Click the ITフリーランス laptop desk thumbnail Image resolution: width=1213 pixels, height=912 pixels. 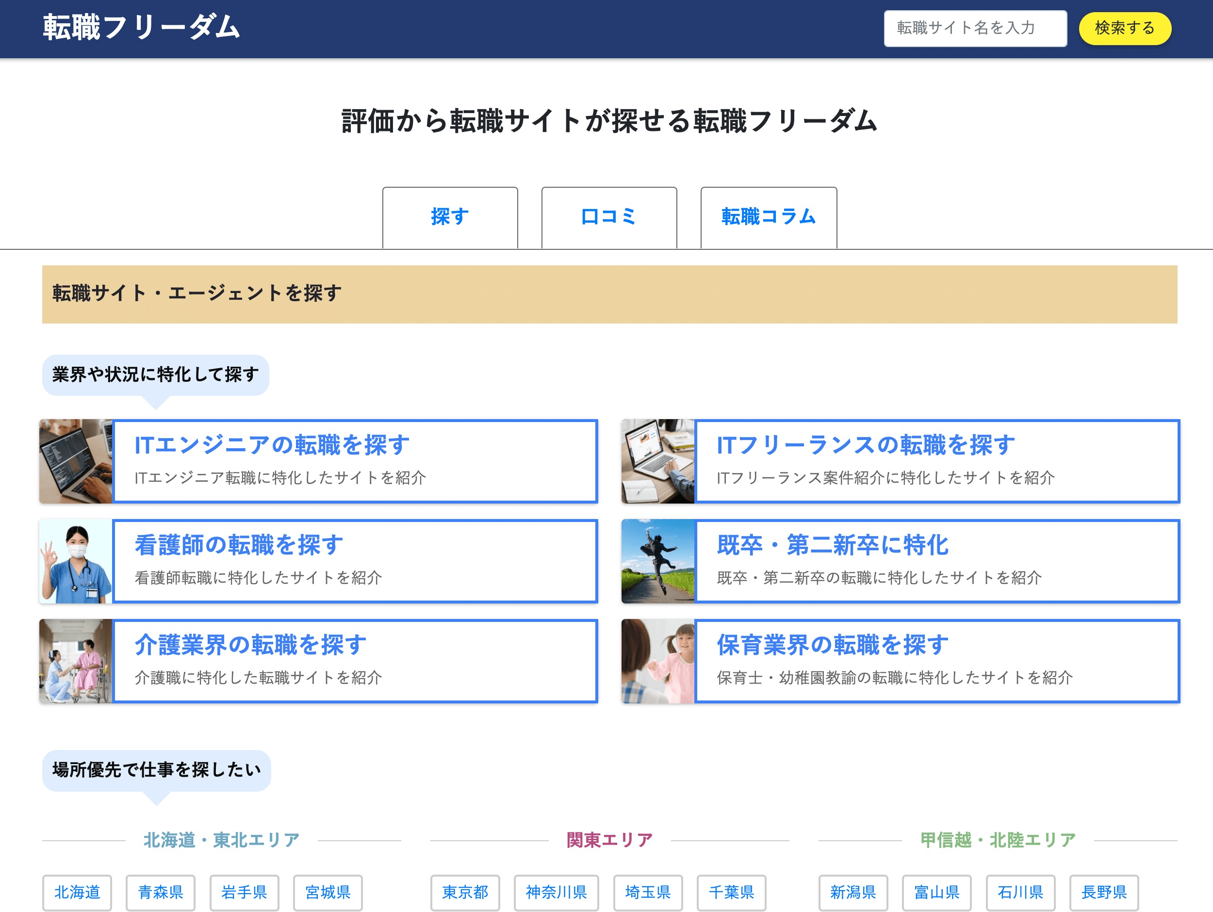[x=657, y=461]
